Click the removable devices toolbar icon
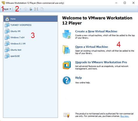Viewport: 138px width, 121px height. tap(31, 9)
